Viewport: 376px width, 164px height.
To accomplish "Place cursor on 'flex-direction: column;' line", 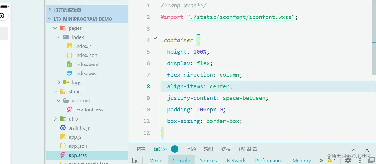I will pos(204,75).
